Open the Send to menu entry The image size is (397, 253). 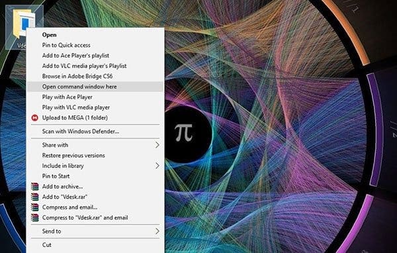(x=95, y=231)
